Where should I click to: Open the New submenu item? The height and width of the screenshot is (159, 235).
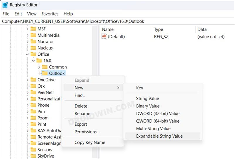tap(93, 88)
